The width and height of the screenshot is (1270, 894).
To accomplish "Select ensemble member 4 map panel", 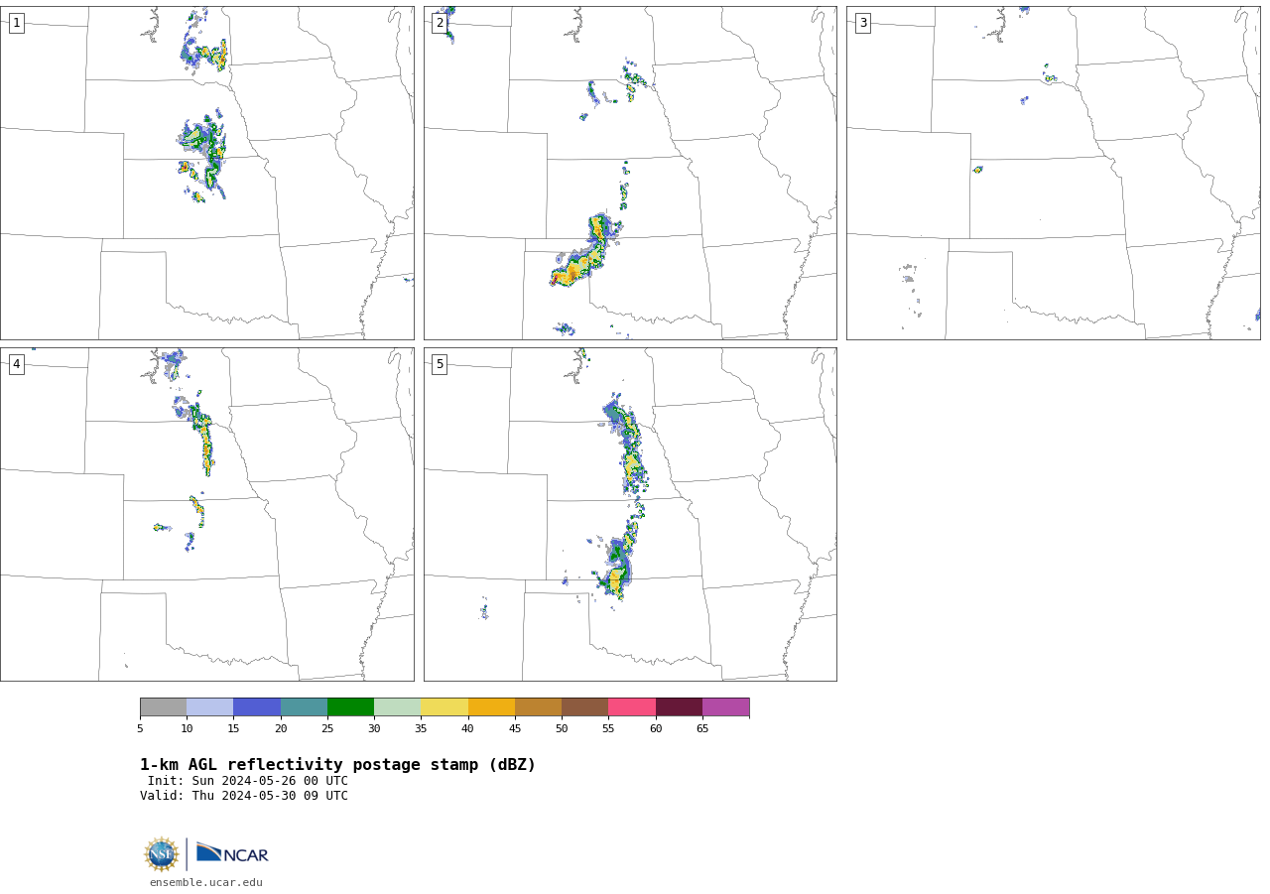I will coord(207,514).
